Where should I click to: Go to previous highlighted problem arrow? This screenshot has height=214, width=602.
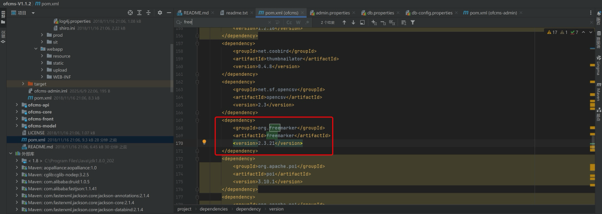tap(584, 32)
